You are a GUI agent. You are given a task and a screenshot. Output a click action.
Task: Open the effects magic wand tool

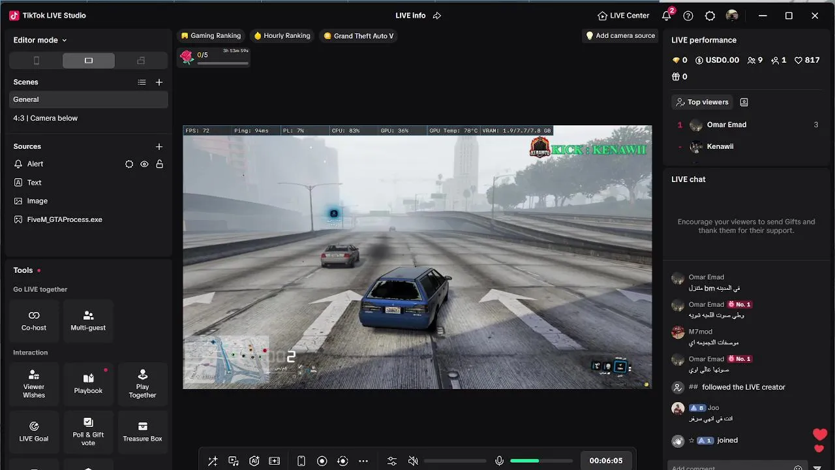213,461
